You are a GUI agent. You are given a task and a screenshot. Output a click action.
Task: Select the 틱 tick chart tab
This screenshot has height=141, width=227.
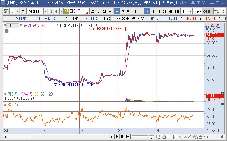pyautogui.click(x=129, y=11)
